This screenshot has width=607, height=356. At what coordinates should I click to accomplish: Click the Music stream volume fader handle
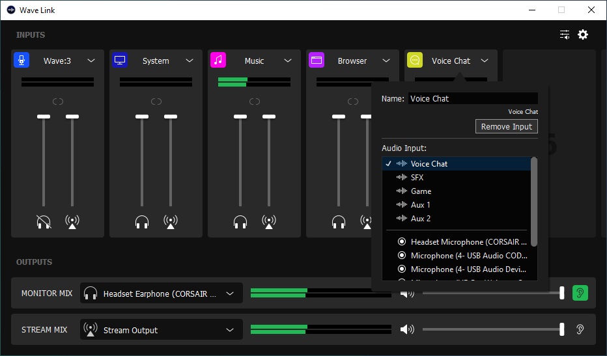pos(269,116)
